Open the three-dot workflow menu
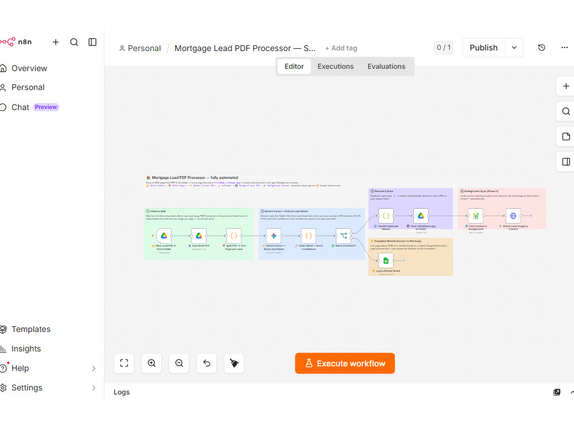 [x=564, y=48]
